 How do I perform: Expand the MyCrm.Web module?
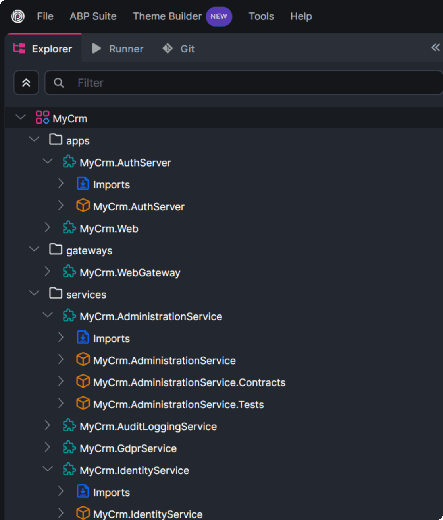click(x=48, y=227)
